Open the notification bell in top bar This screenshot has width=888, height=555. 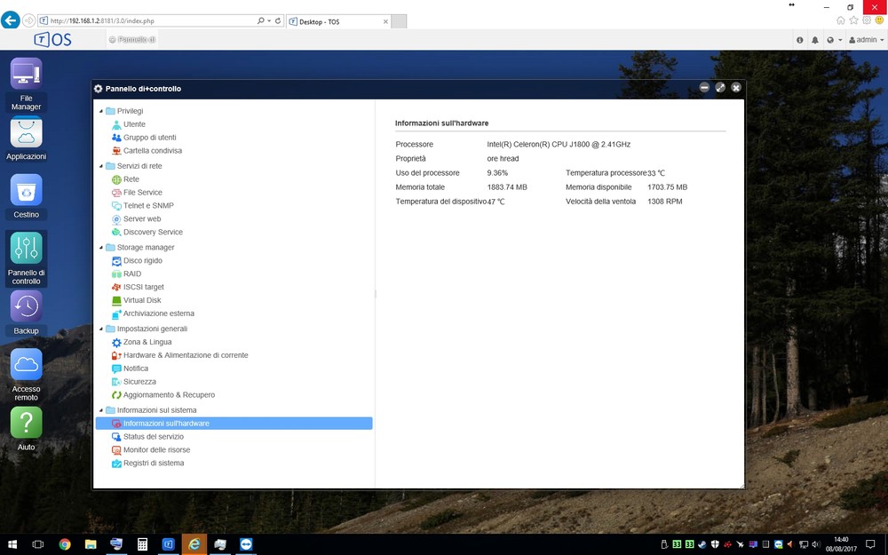(815, 40)
